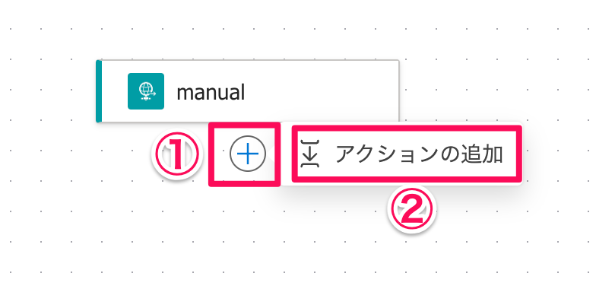Click blank dotted canvas below the popup
596x289 pixels.
[266, 243]
